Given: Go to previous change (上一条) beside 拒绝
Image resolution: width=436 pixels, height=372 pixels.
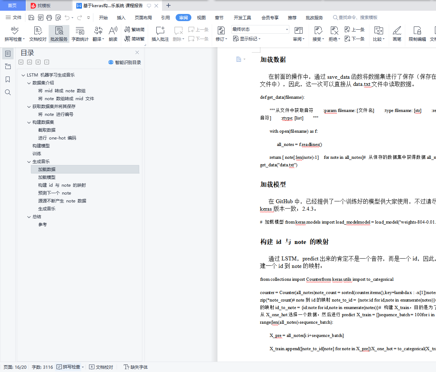Looking at the screenshot, I should point(354,30).
